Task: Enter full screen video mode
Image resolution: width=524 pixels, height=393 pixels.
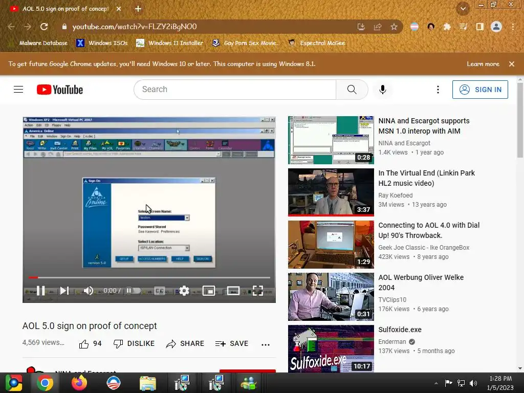Action: (x=258, y=291)
